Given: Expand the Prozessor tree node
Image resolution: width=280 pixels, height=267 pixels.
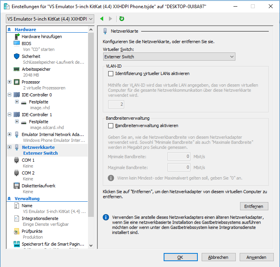Looking at the screenshot, I should pos(9,82).
